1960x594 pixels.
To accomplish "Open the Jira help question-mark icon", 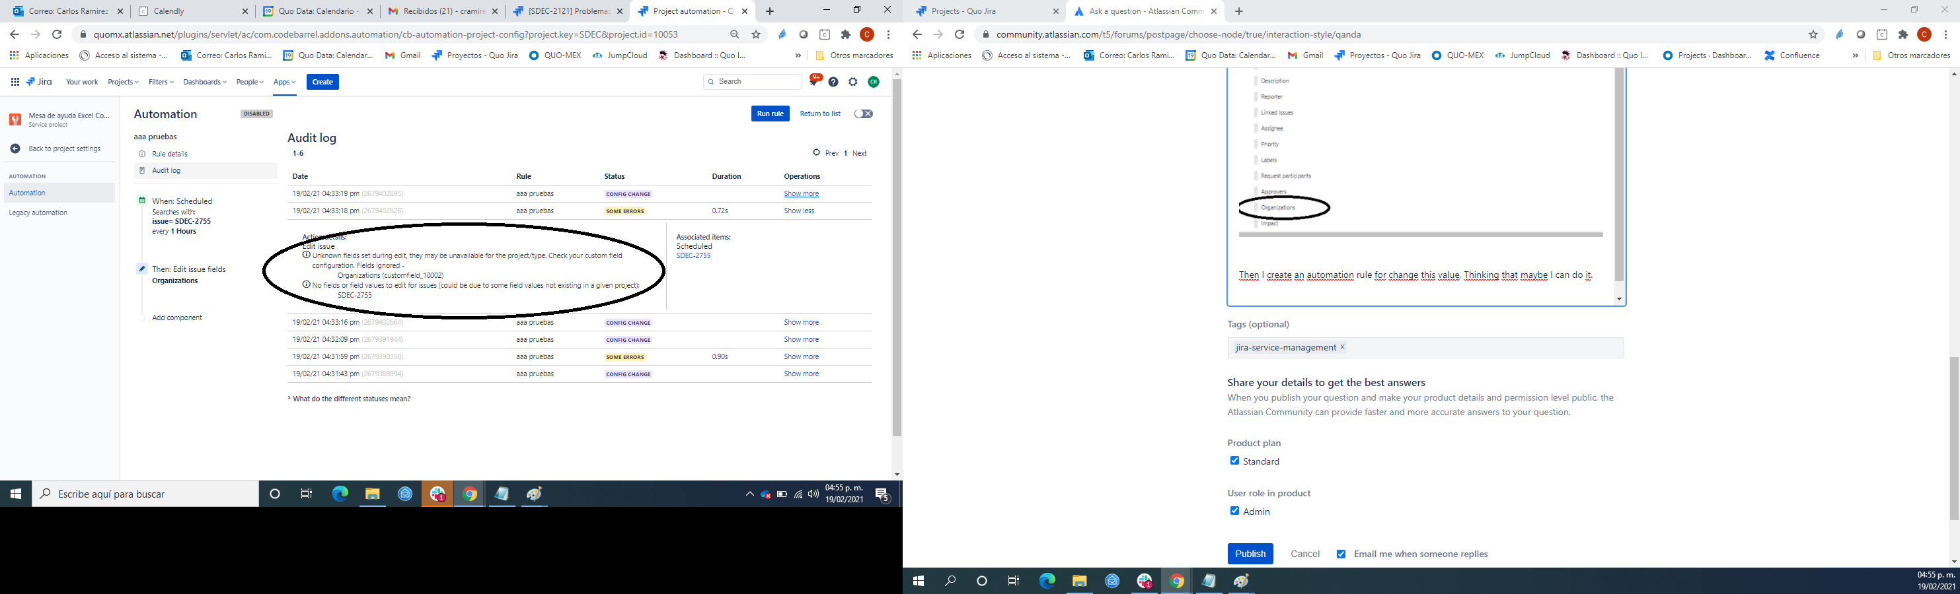I will point(833,82).
